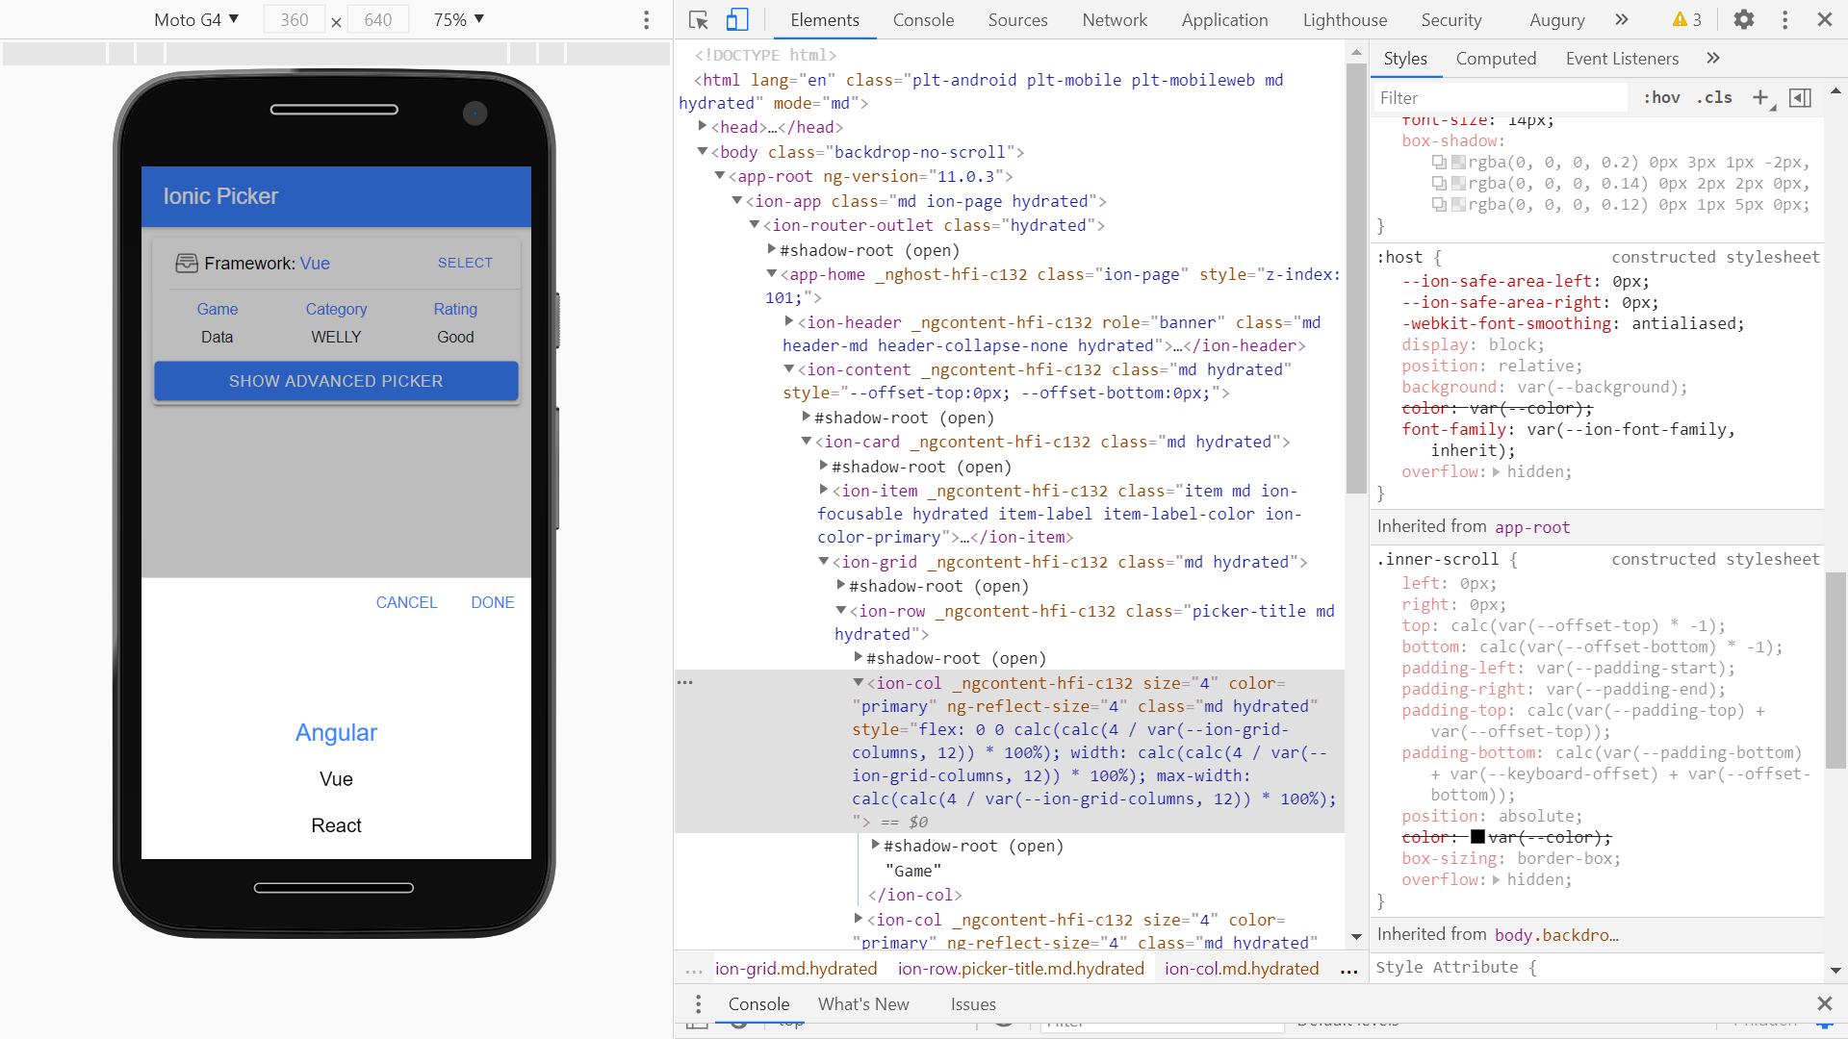Rotate via the dimension swap icon

[x=336, y=21]
